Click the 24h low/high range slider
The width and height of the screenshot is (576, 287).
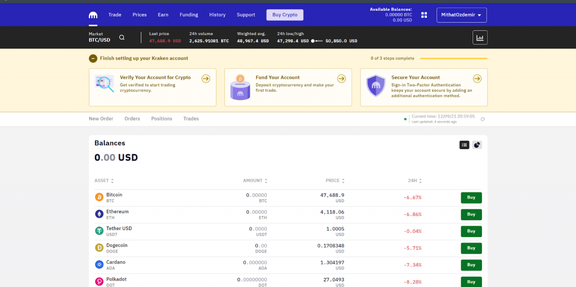click(317, 41)
